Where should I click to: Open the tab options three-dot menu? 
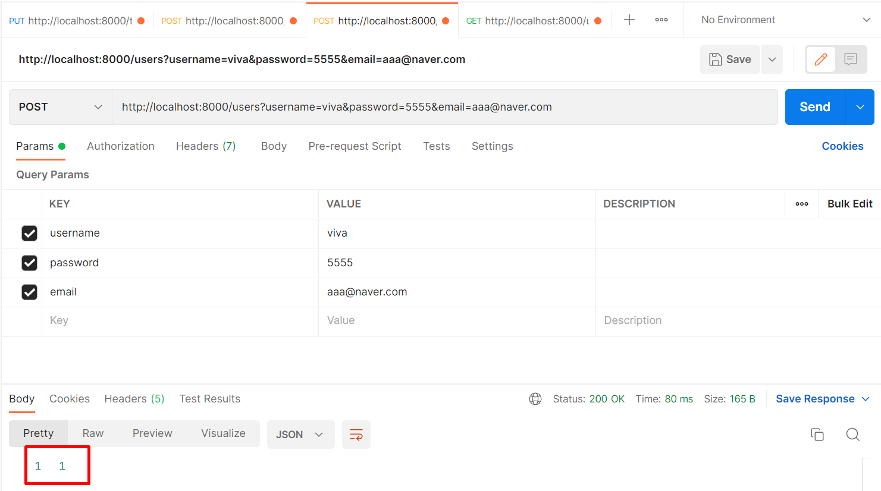point(661,20)
